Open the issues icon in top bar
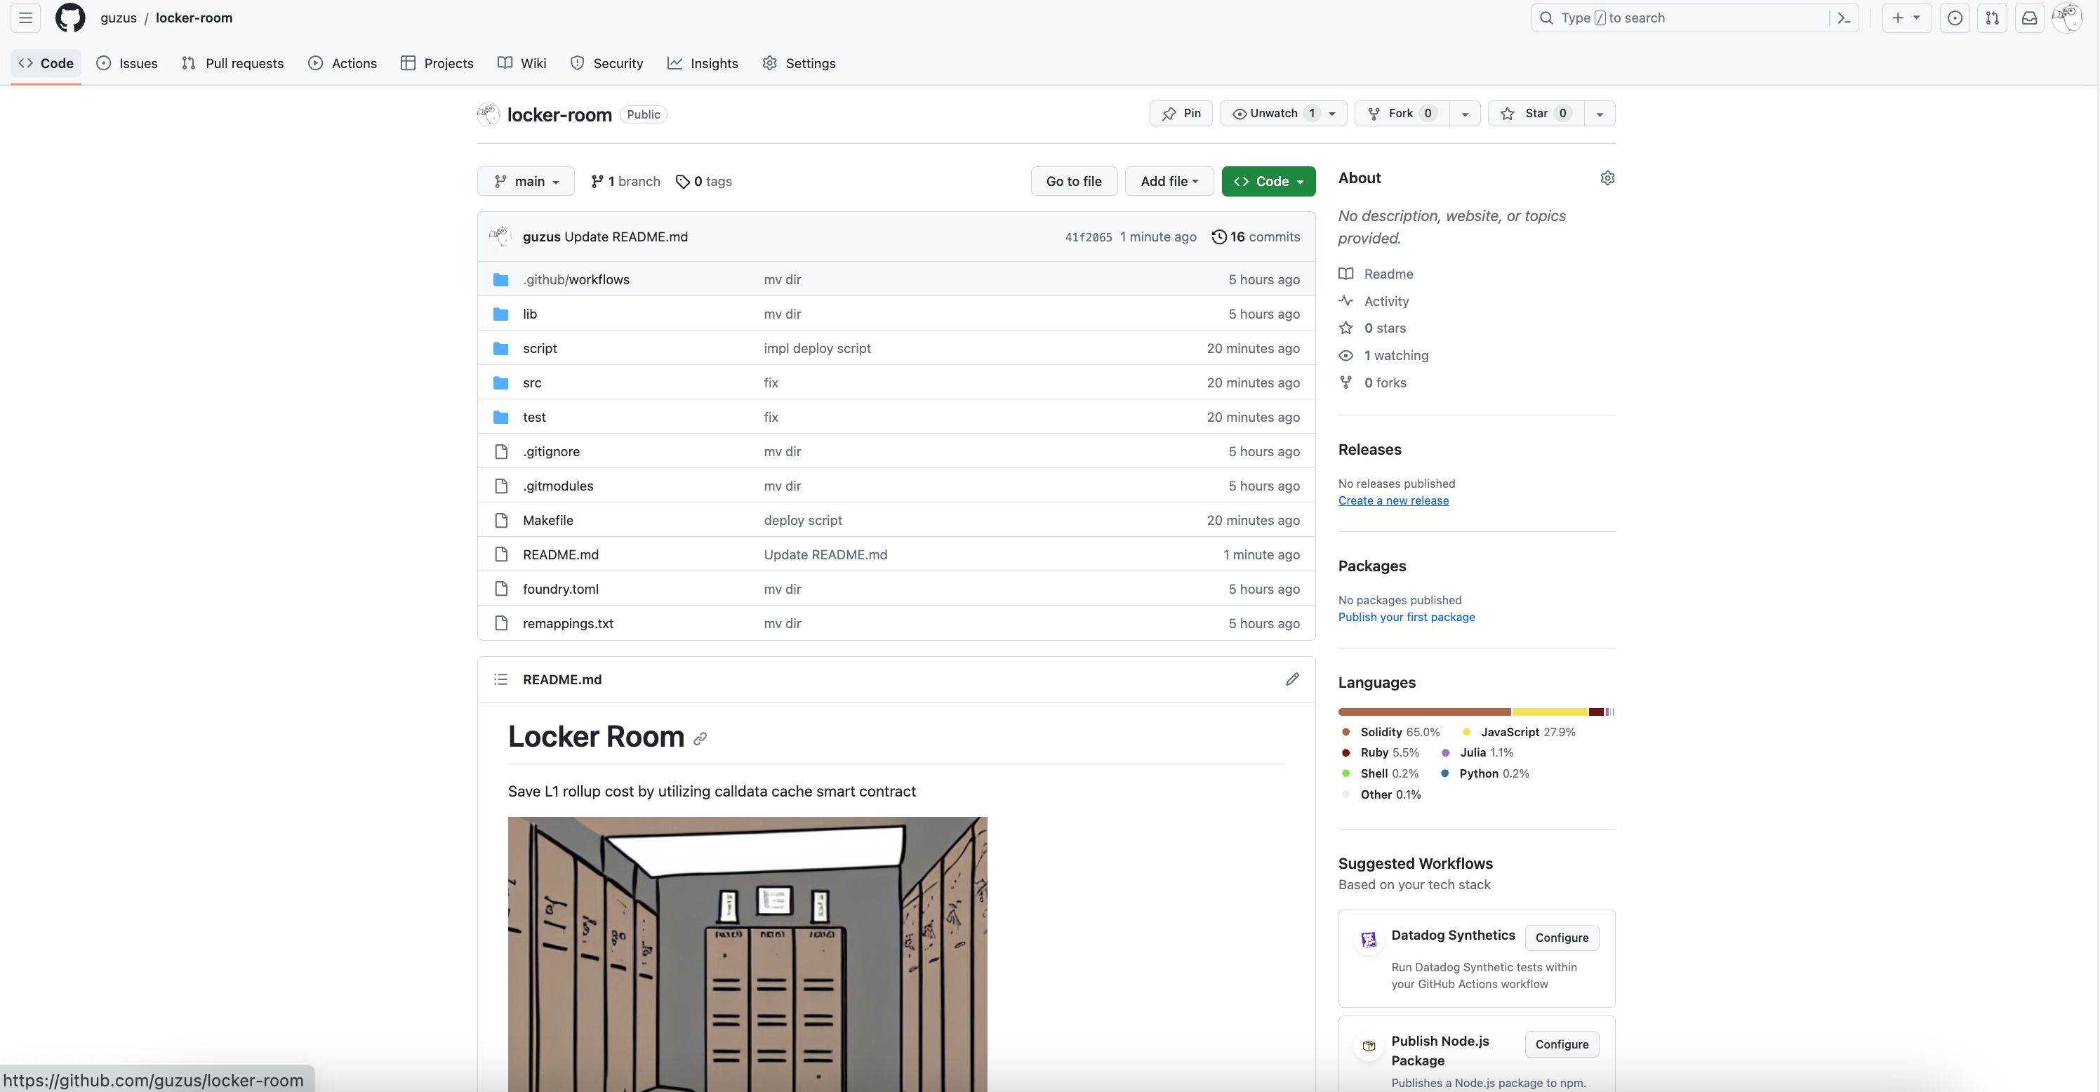Image resolution: width=2100 pixels, height=1092 pixels. [x=1955, y=18]
